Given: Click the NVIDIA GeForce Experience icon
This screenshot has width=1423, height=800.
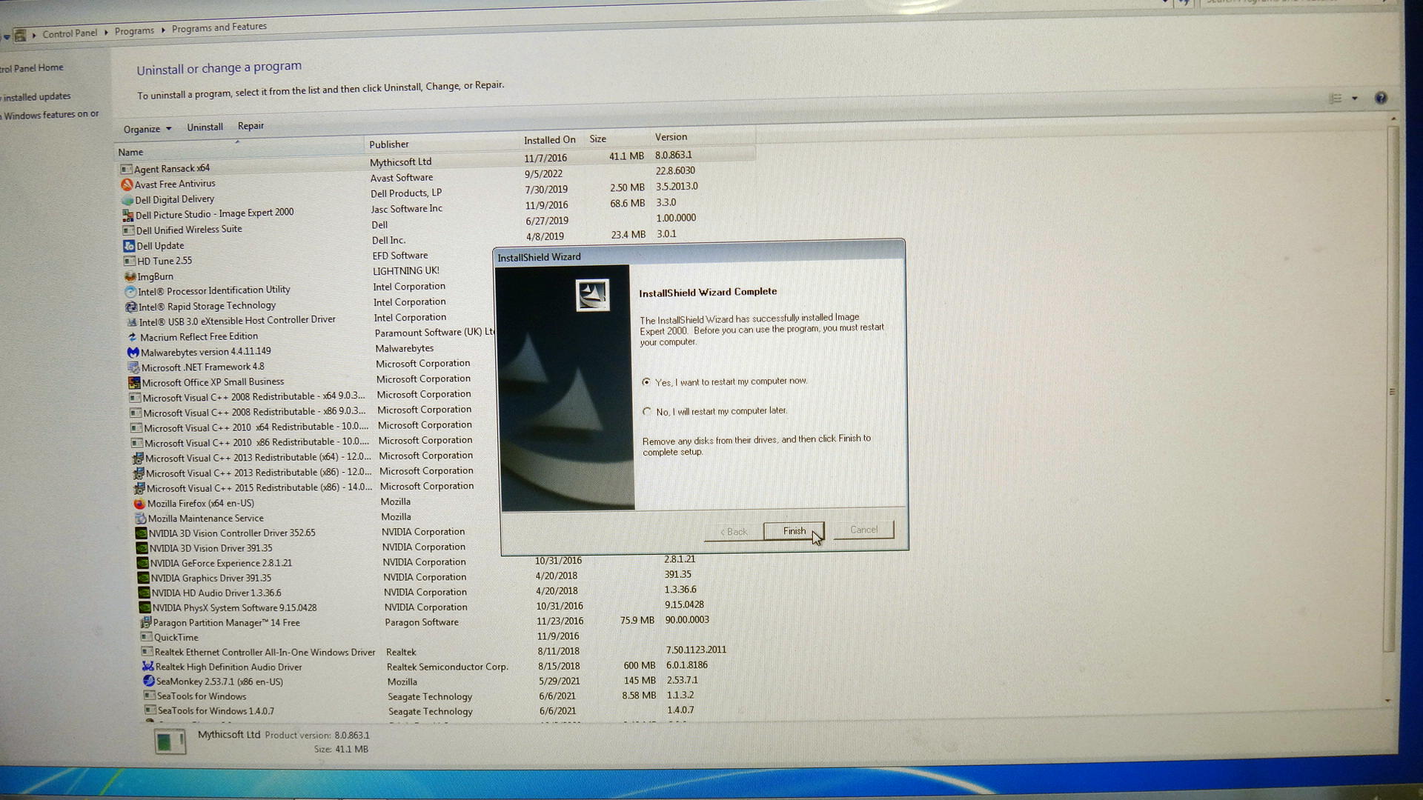Looking at the screenshot, I should pyautogui.click(x=143, y=564).
